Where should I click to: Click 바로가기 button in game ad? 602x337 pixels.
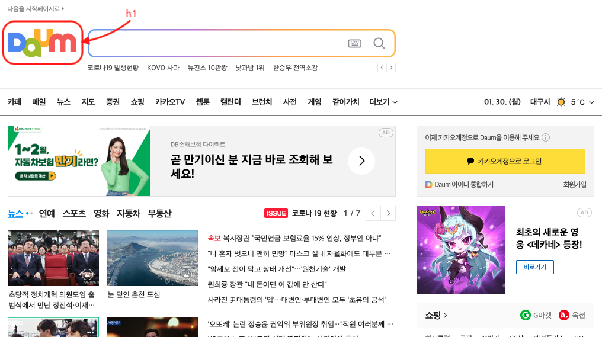(535, 267)
